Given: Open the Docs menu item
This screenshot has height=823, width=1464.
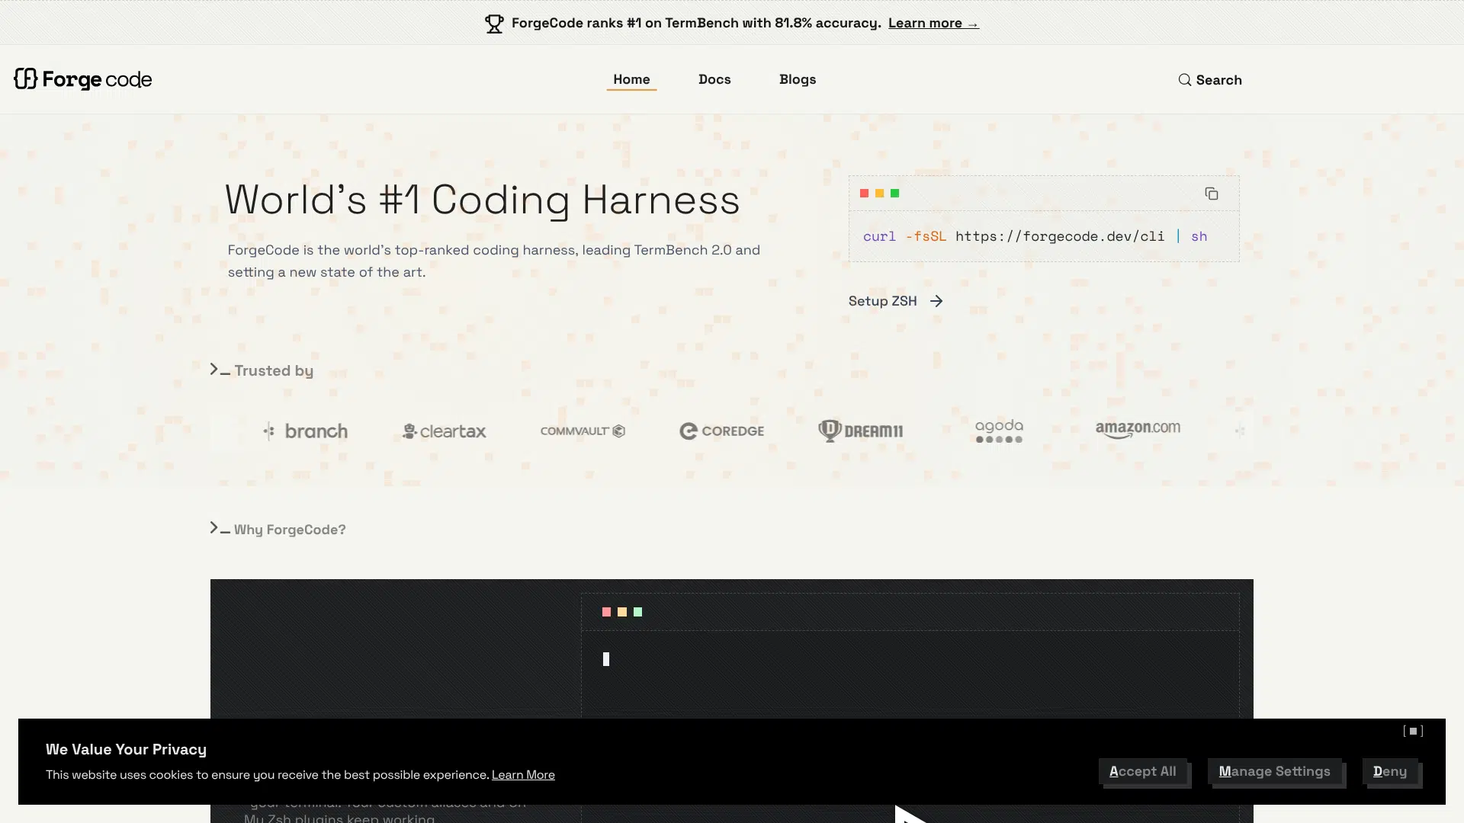Looking at the screenshot, I should (x=714, y=79).
